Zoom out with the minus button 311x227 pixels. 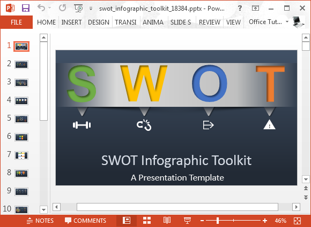[202, 221]
